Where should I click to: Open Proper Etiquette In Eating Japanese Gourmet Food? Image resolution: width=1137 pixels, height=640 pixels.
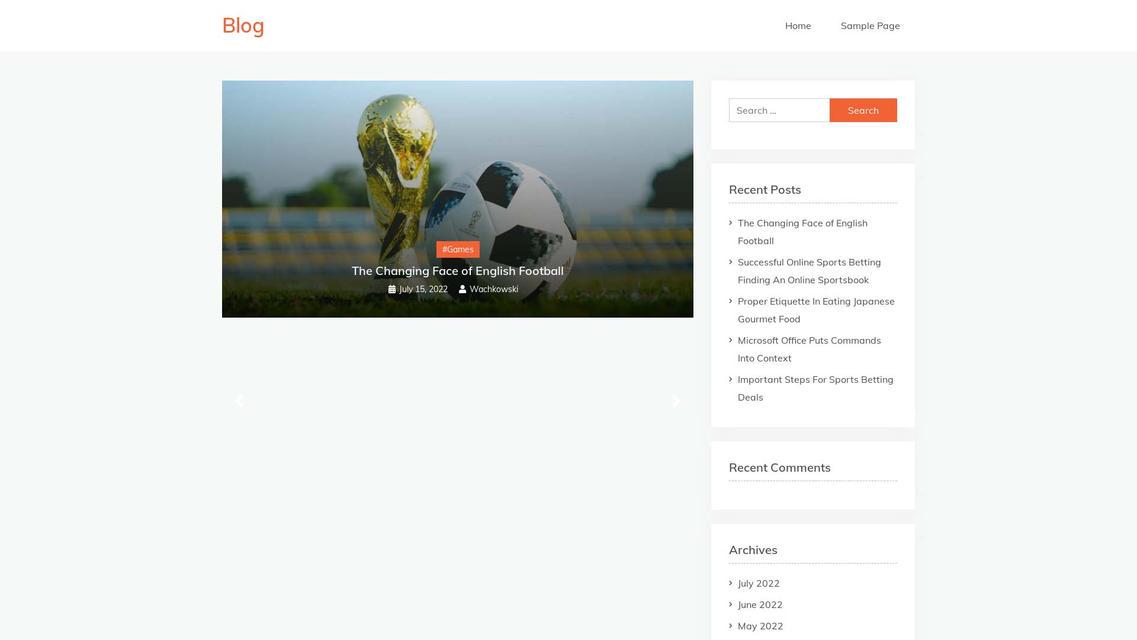click(x=816, y=310)
